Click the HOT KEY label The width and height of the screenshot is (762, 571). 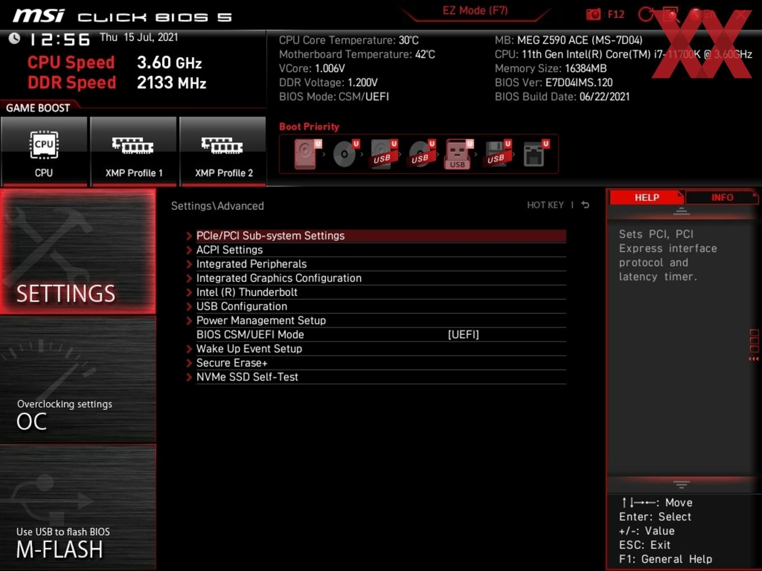(545, 205)
